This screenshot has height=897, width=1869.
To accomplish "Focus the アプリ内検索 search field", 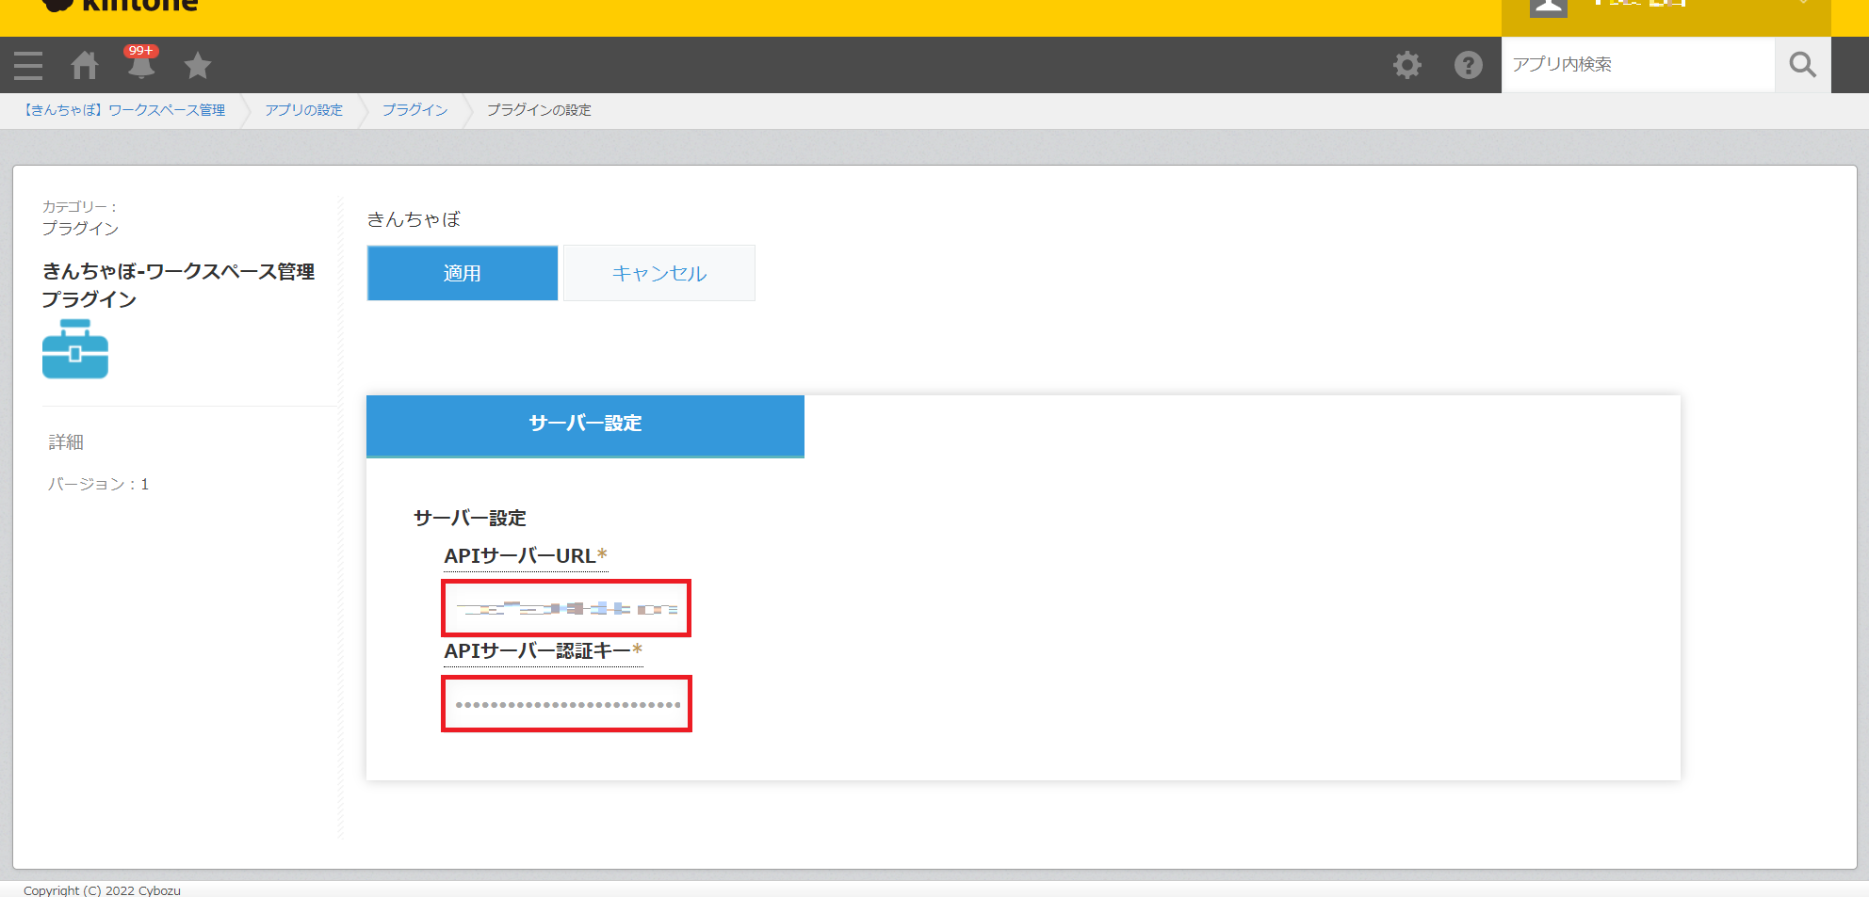I will coord(1637,65).
